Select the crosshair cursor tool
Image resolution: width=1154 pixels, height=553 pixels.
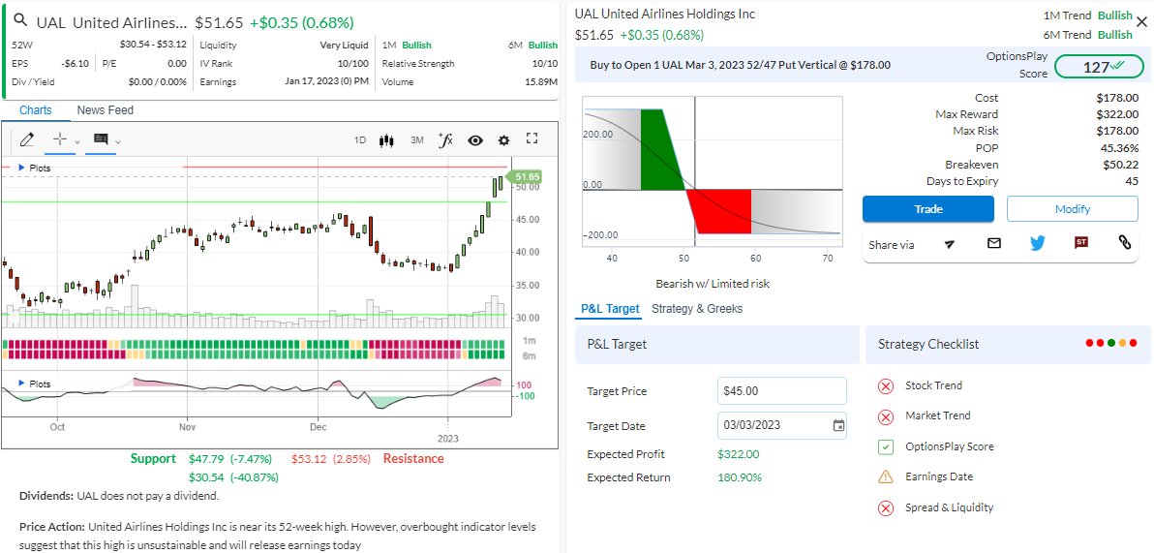click(60, 139)
